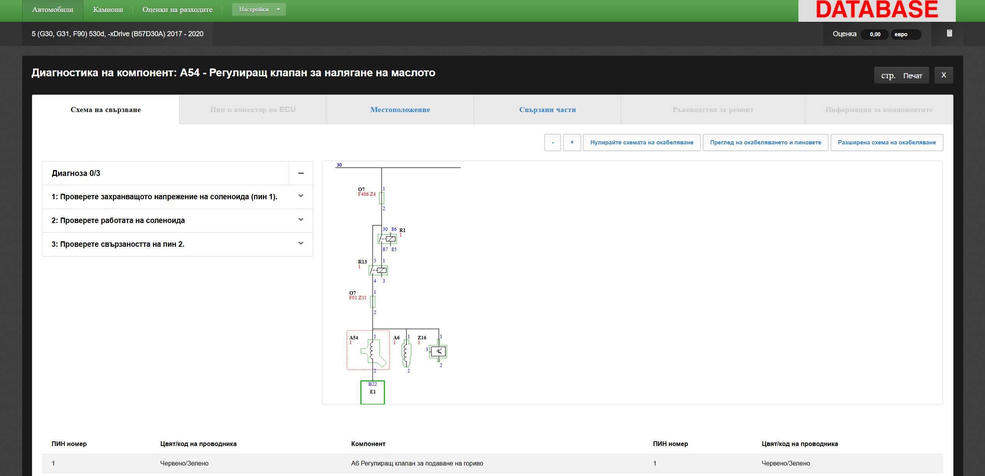Image resolution: width=985 pixels, height=476 pixels.
Task: Open the calculator icon in header
Action: 949,33
